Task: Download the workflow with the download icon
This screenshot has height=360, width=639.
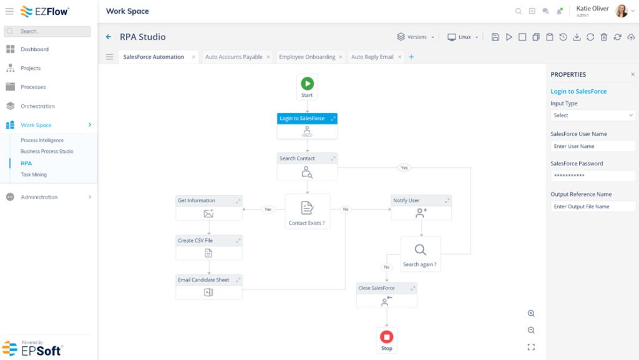Action: (x=577, y=37)
